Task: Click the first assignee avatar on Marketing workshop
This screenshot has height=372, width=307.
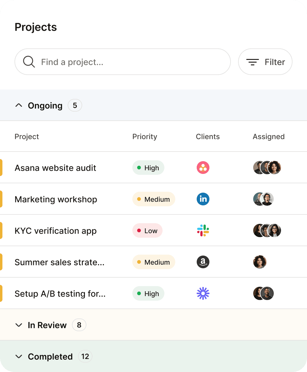Action: point(257,199)
